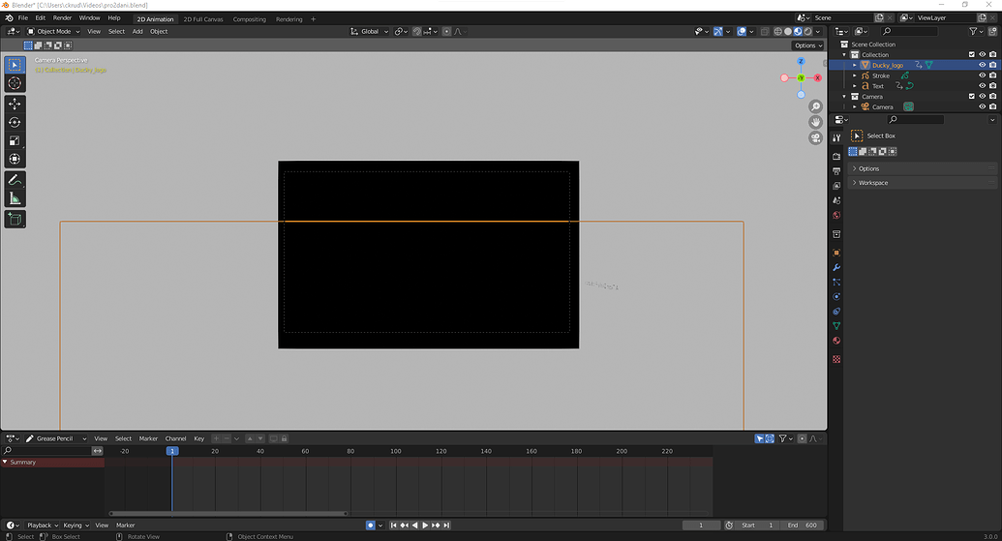Click the pan view hand gizmo
Viewport: 1002px width, 541px height.
click(x=815, y=122)
